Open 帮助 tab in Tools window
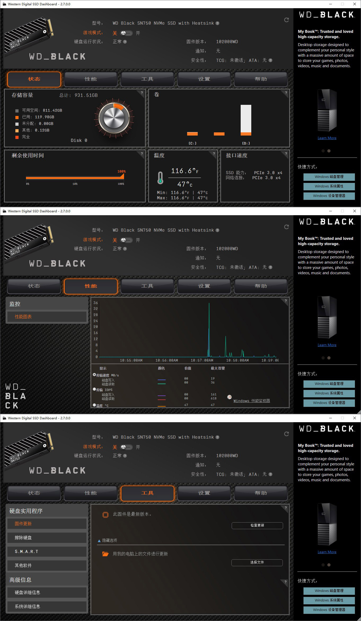This screenshot has width=361, height=621. pyautogui.click(x=261, y=493)
